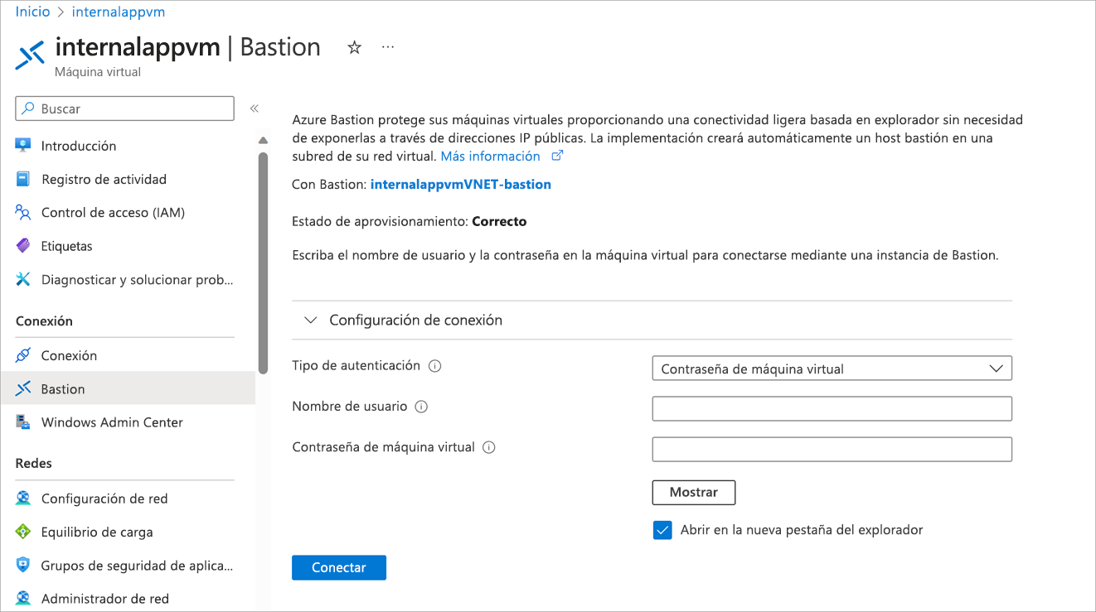Click the Nombre de usuario input field

point(832,408)
